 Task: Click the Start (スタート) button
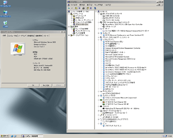coord(5,136)
